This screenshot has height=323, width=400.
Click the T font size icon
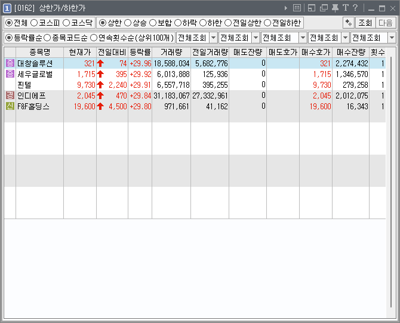pyautogui.click(x=346, y=8)
